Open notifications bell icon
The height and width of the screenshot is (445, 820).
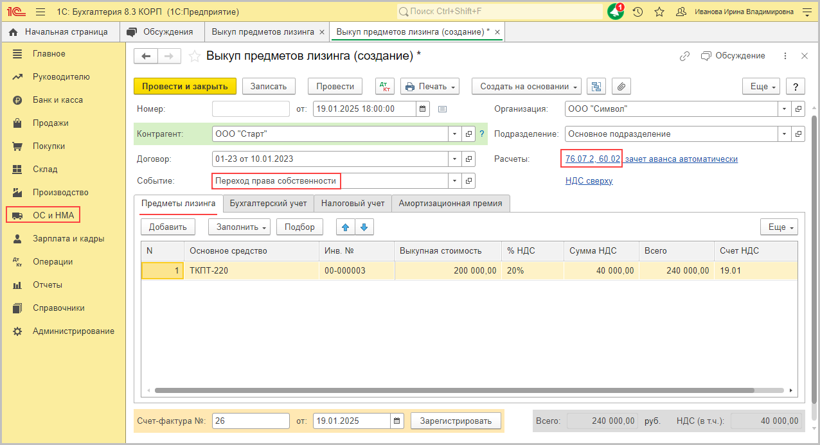(616, 12)
